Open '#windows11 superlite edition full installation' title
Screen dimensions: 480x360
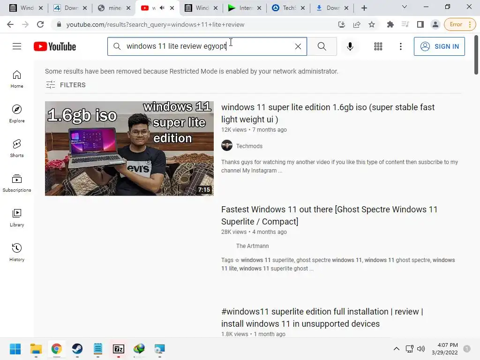322,317
